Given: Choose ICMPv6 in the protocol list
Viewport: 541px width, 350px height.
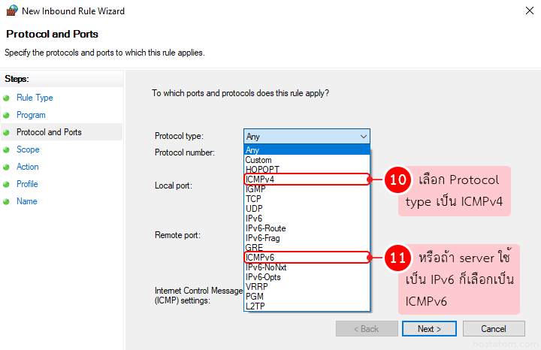Looking at the screenshot, I should [x=261, y=258].
